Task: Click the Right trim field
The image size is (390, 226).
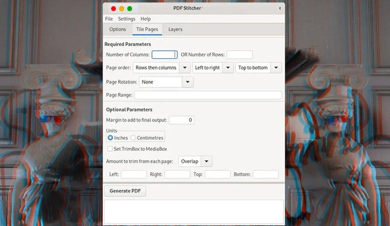Action: coord(177,174)
